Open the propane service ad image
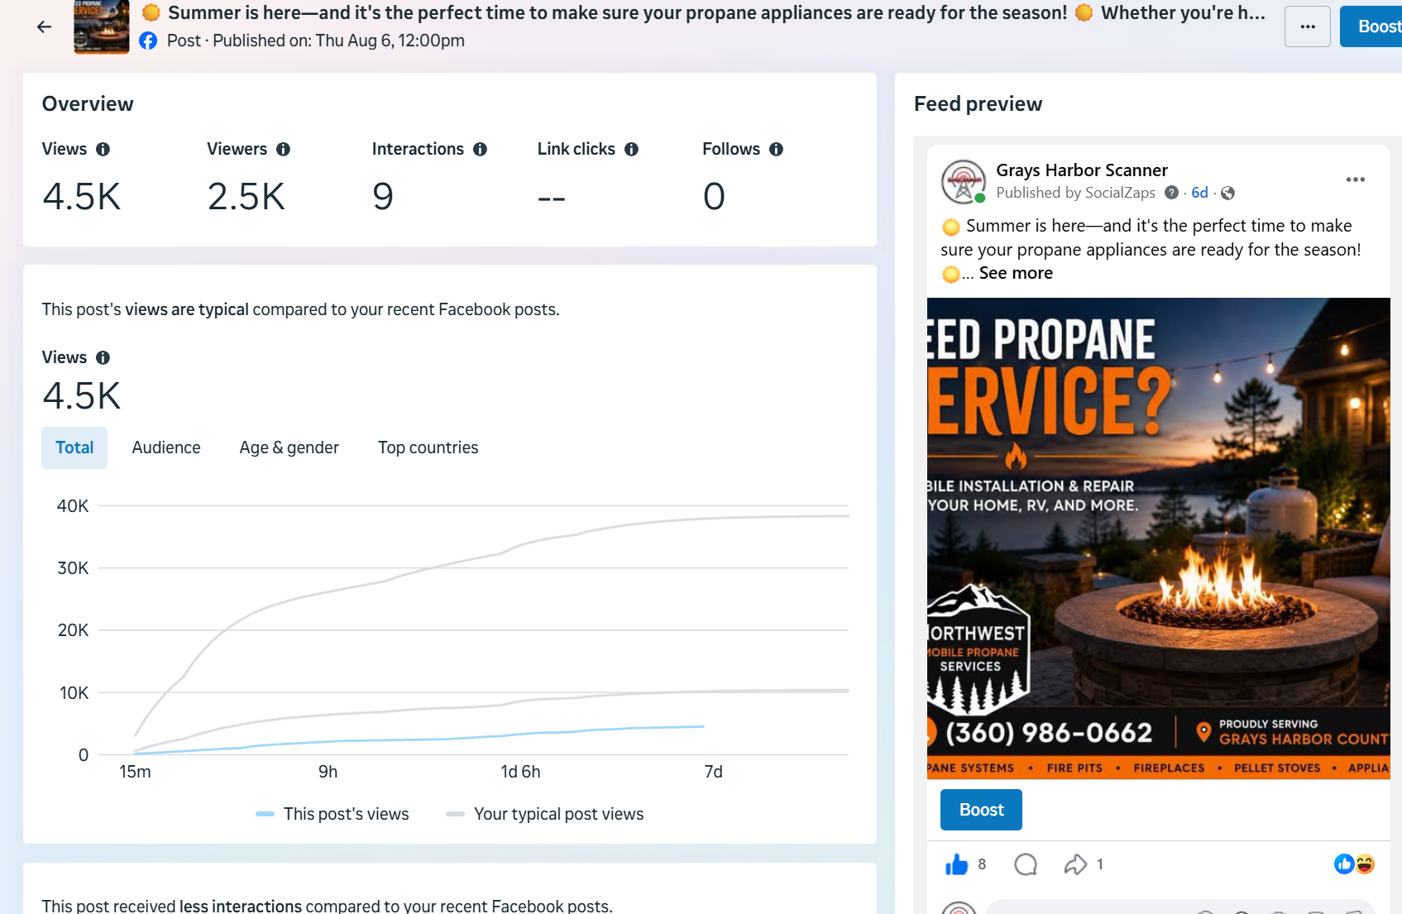The width and height of the screenshot is (1402, 914). [1158, 538]
